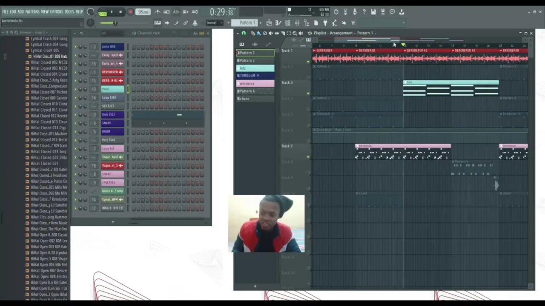This screenshot has width=545, height=306.
Task: Save project with the floppy disk icon
Action: [373, 12]
